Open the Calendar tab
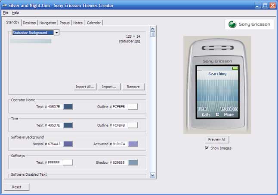 click(x=94, y=23)
